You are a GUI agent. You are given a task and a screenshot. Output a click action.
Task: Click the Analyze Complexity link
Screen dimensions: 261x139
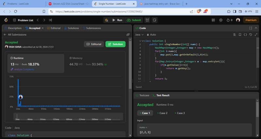click(22, 69)
